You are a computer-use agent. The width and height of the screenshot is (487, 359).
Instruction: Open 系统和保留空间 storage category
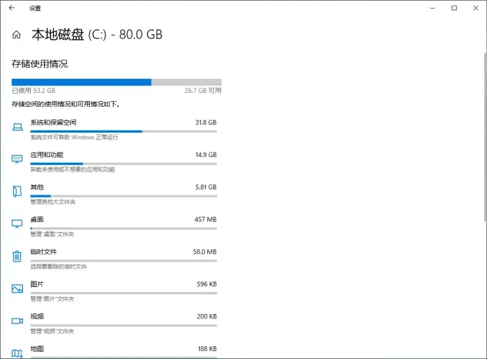(53, 122)
